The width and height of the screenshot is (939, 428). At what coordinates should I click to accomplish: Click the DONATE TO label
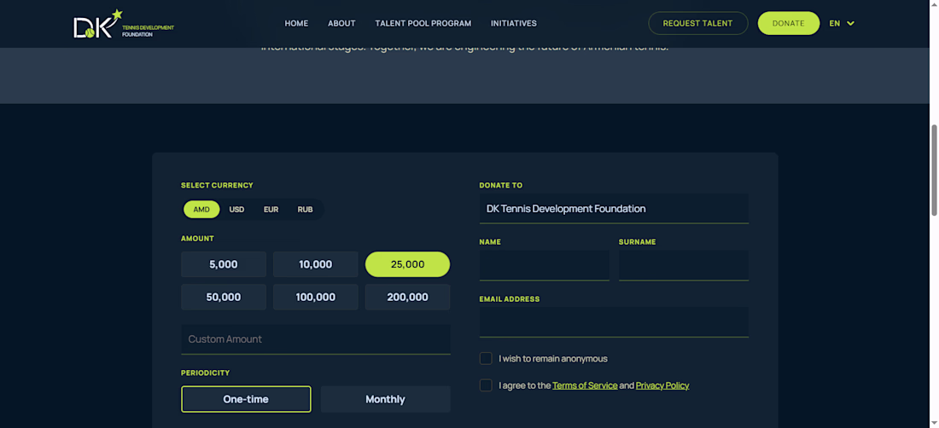pyautogui.click(x=501, y=185)
